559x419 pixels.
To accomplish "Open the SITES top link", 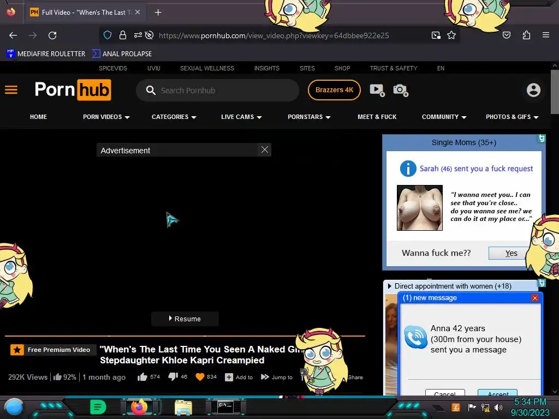I will [x=307, y=68].
